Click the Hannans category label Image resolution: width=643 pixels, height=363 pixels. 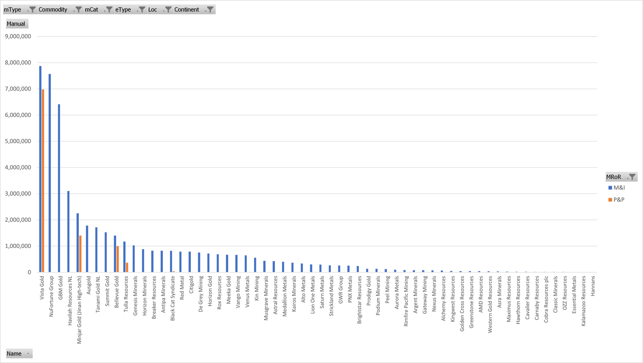(593, 286)
